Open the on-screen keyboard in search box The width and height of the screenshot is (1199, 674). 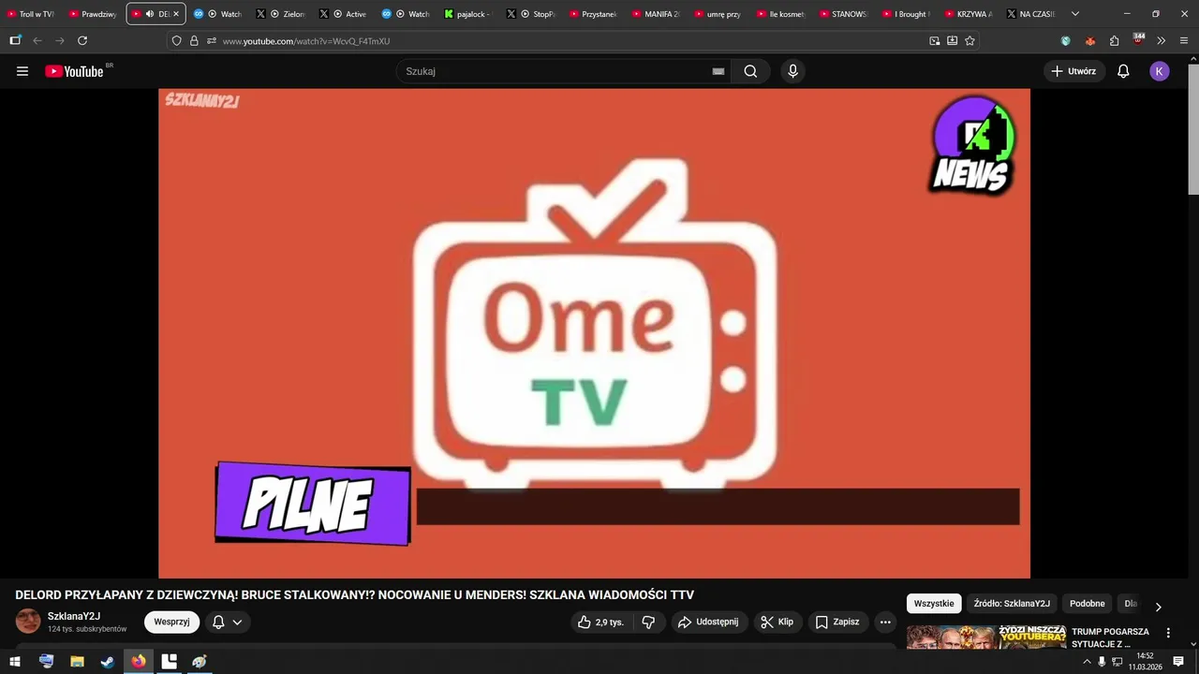[x=718, y=71]
